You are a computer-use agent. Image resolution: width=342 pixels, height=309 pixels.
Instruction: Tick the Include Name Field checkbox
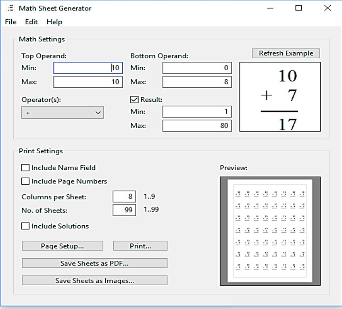point(25,168)
